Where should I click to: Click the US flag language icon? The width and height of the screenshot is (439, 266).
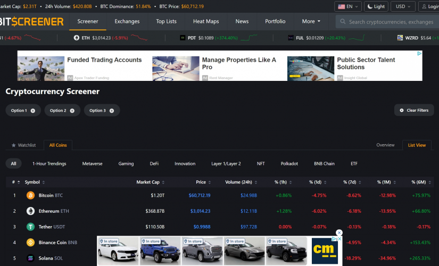[x=341, y=6]
